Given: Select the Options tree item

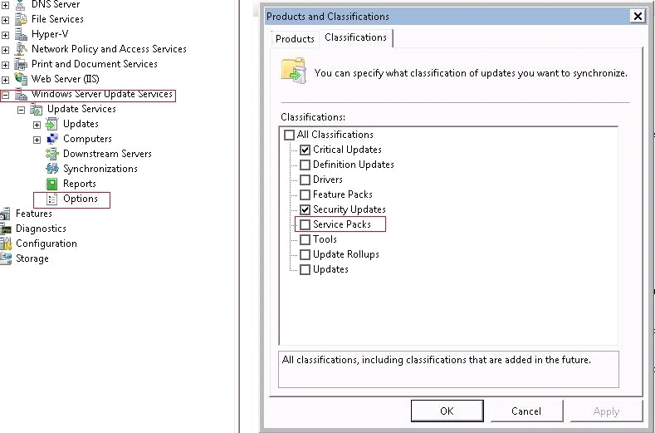Looking at the screenshot, I should (81, 199).
